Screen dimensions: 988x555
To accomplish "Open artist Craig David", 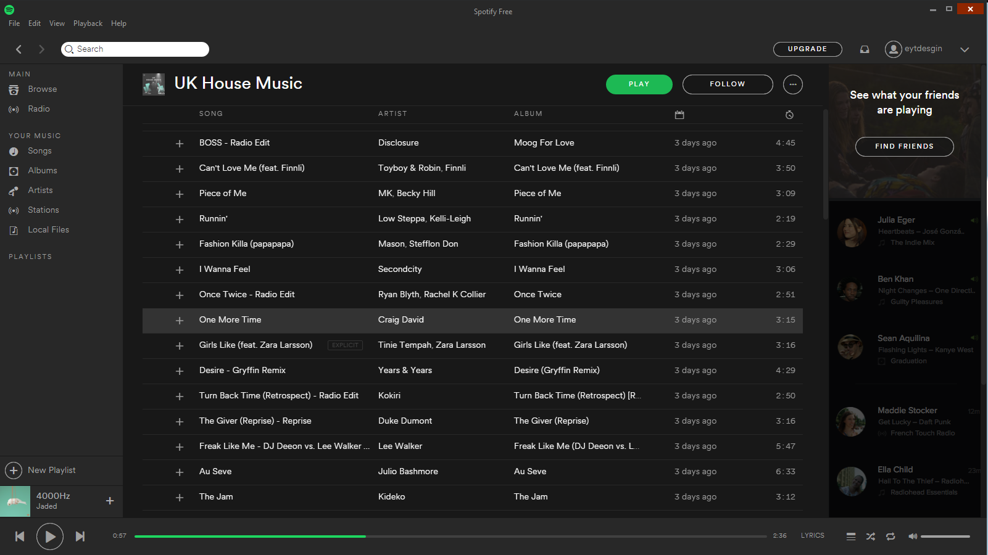I will click(401, 320).
